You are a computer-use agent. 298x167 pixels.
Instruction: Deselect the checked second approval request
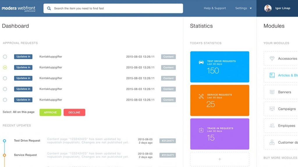click(x=5, y=68)
